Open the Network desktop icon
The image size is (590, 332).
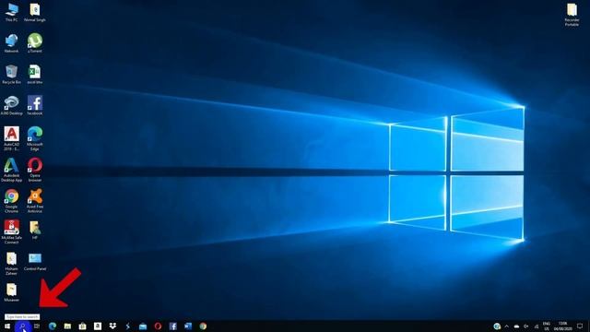coord(12,43)
